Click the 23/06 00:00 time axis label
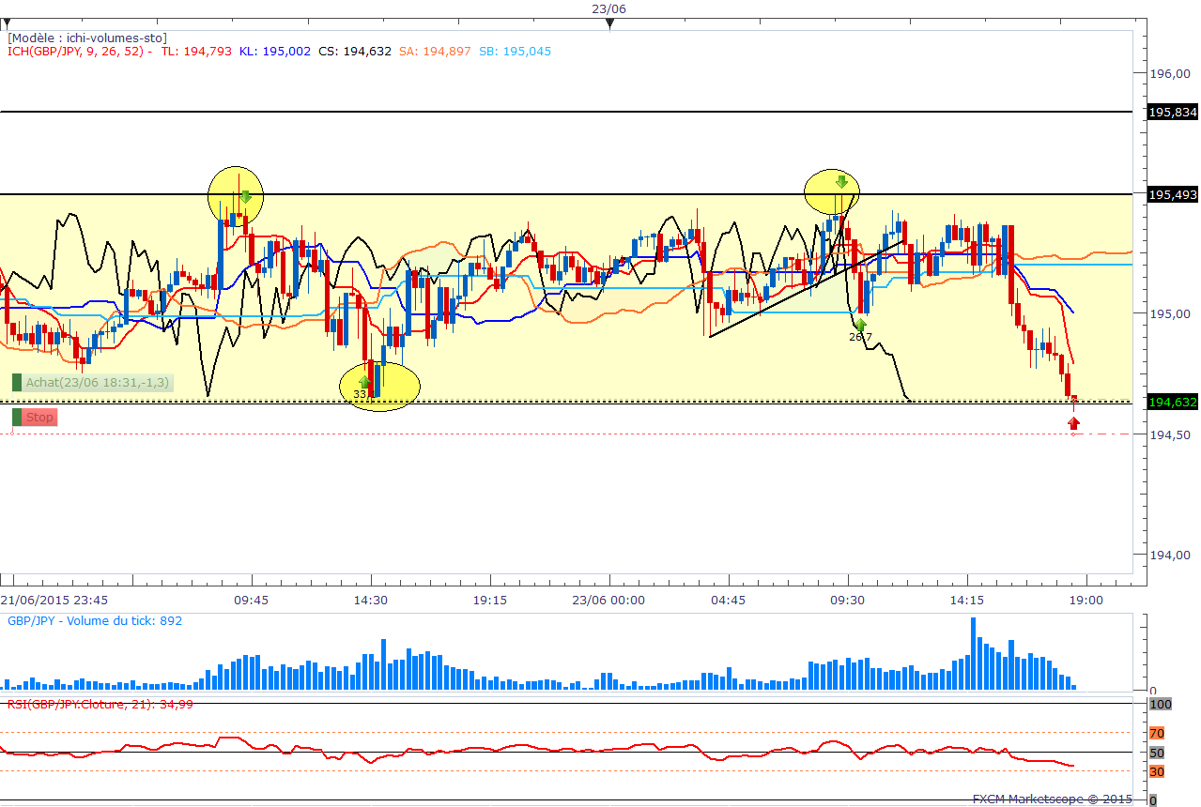 coord(608,600)
